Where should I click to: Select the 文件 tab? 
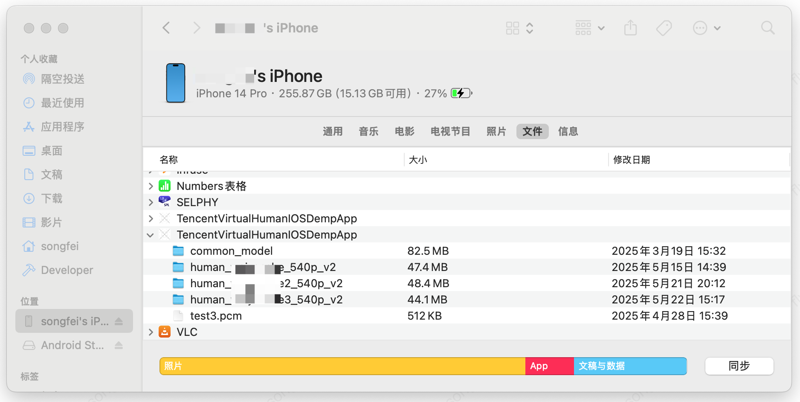pos(532,131)
